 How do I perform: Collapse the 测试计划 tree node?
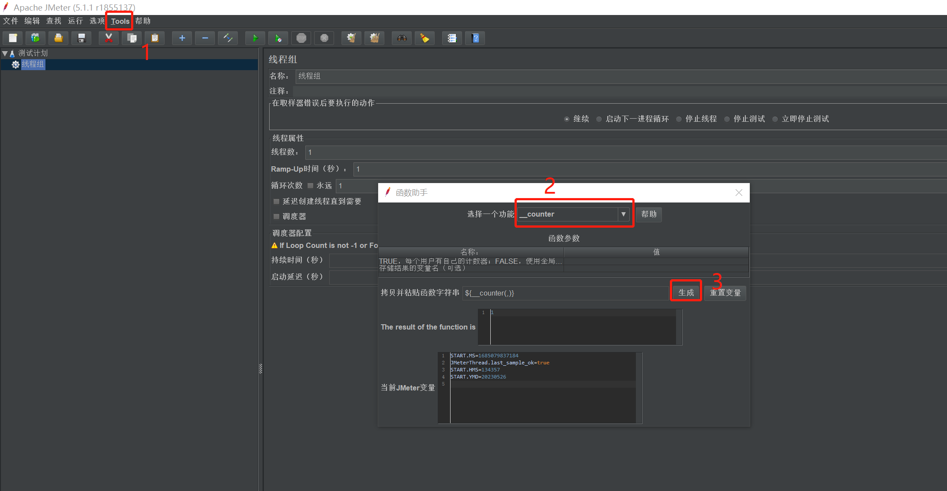(x=5, y=53)
